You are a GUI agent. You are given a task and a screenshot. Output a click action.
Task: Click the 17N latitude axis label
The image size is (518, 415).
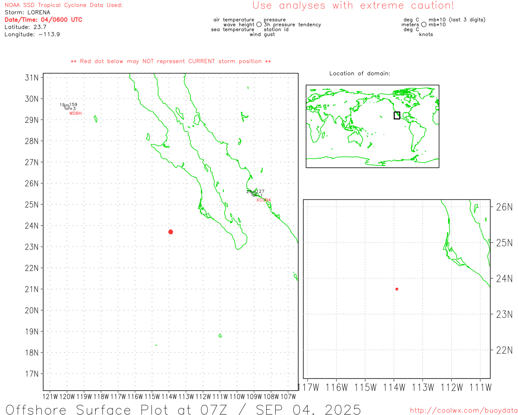pos(32,374)
